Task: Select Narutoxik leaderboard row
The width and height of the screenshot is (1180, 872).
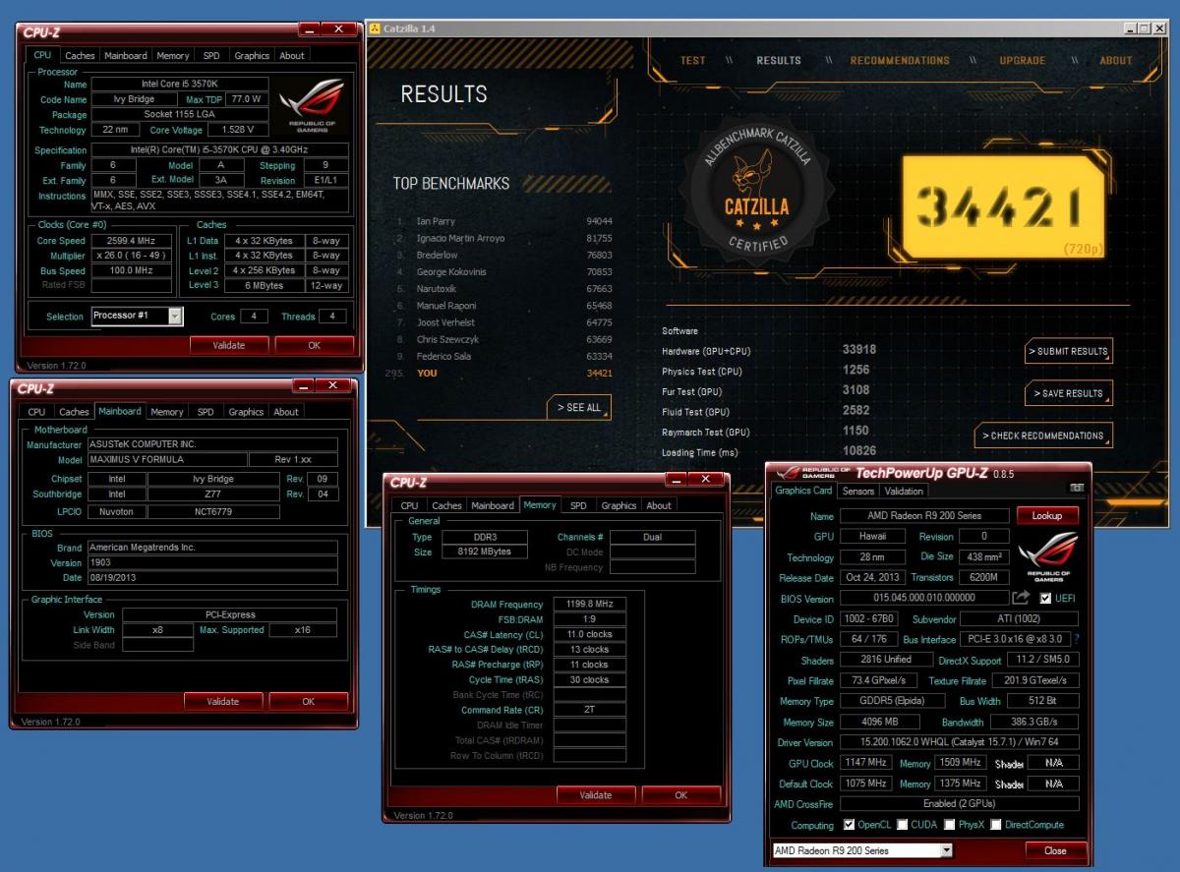Action: point(503,289)
